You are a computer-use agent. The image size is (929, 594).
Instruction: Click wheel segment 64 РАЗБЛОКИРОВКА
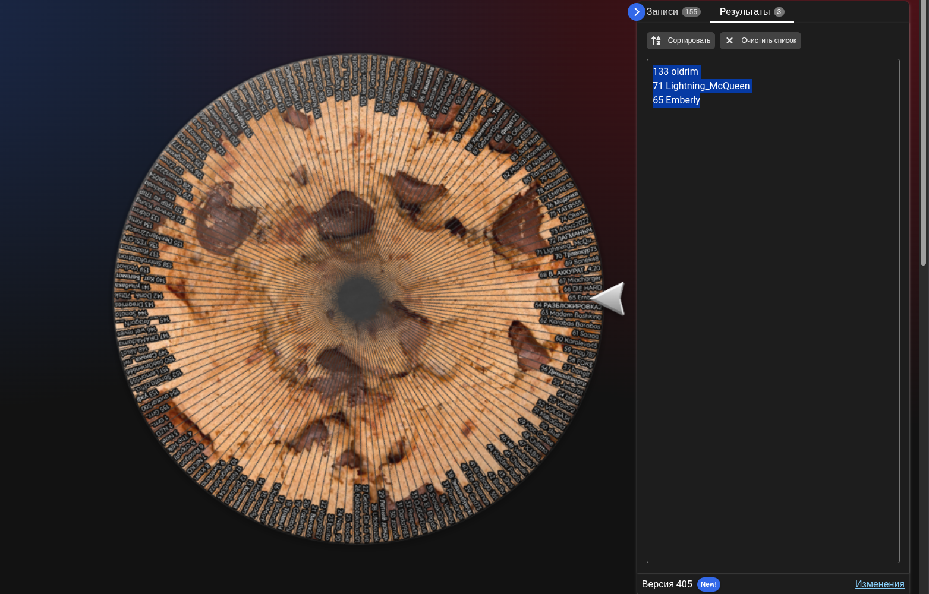[x=568, y=306]
